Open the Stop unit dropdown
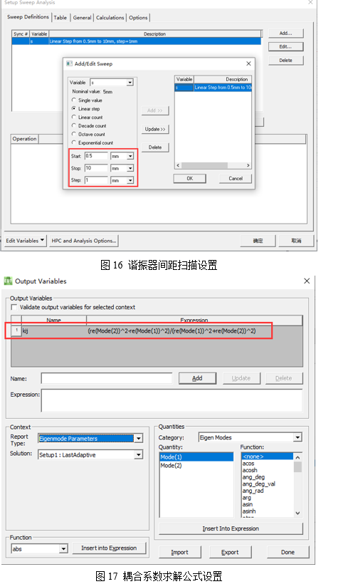 (130, 168)
